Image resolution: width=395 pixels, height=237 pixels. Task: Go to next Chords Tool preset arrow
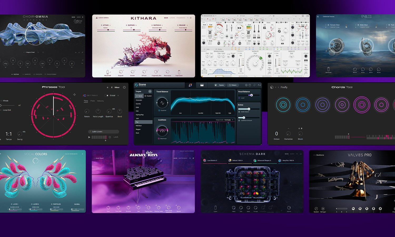click(x=278, y=87)
